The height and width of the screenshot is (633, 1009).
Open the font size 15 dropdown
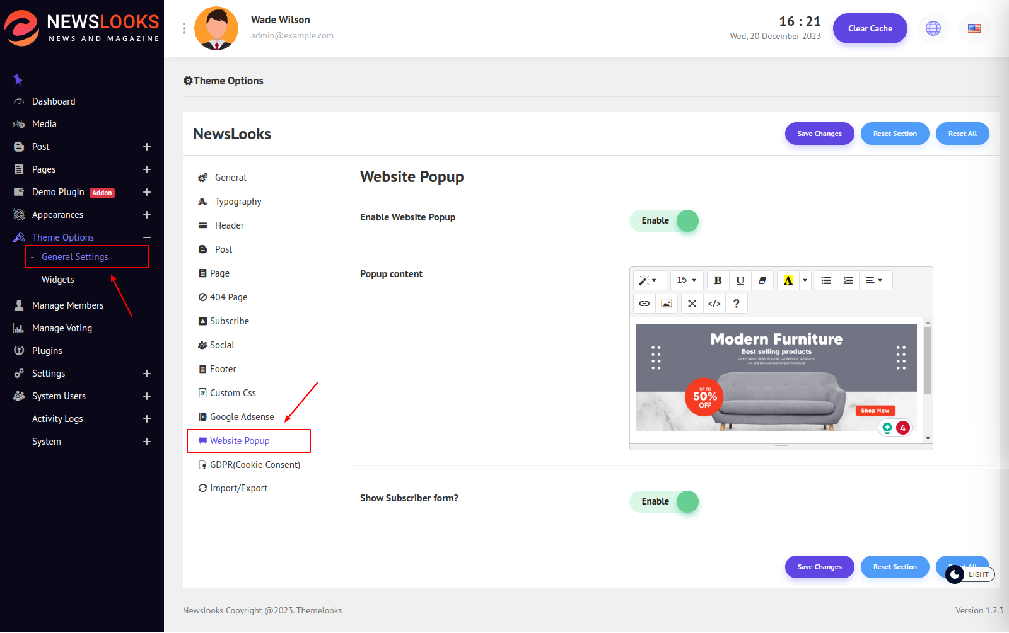686,280
